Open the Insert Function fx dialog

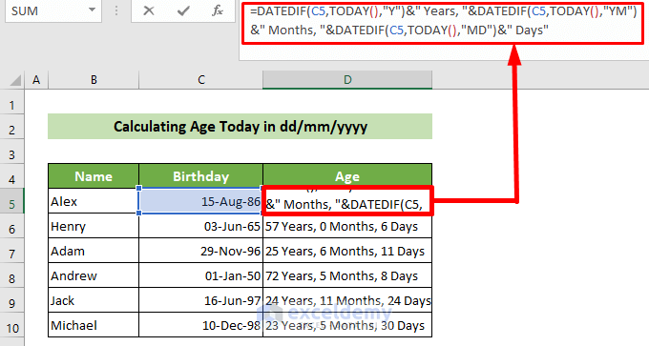[x=218, y=11]
